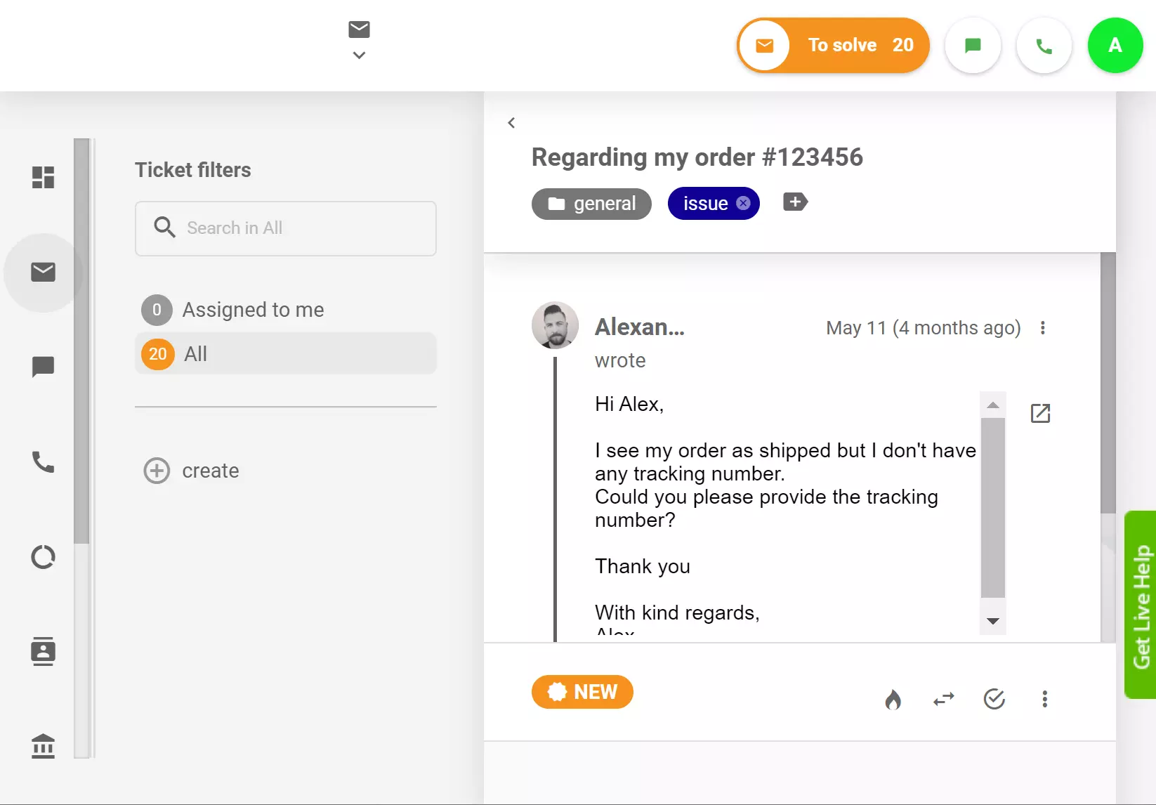Open the Dashboard panel
Viewport: 1156px width, 805px height.
click(x=43, y=177)
